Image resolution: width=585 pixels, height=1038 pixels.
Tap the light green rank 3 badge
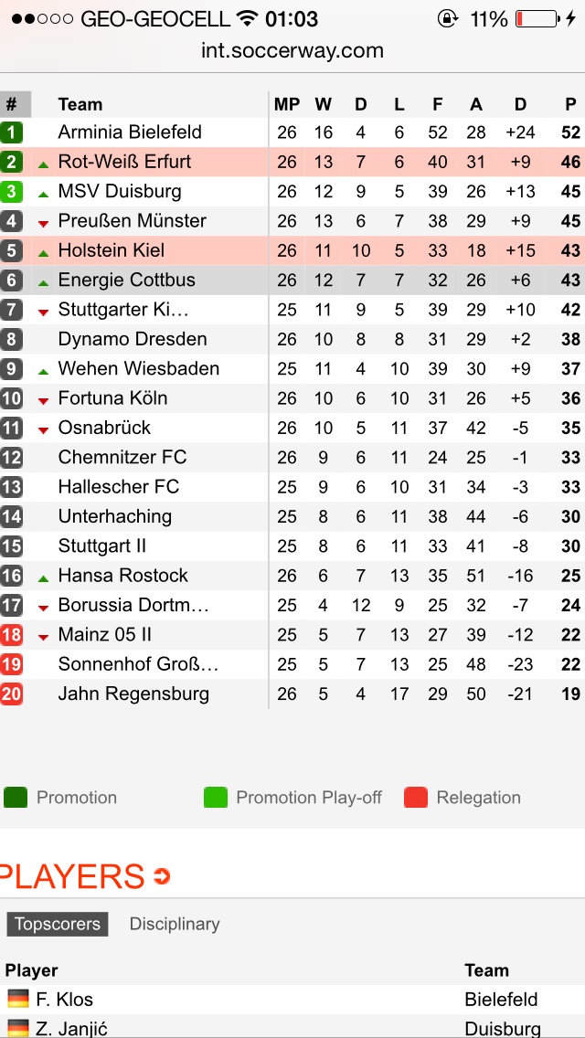12,192
